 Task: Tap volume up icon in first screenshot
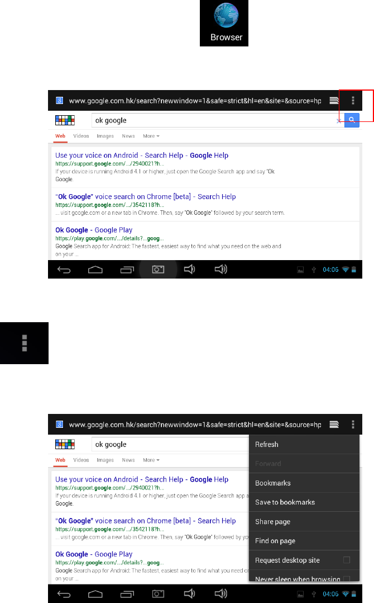(221, 269)
